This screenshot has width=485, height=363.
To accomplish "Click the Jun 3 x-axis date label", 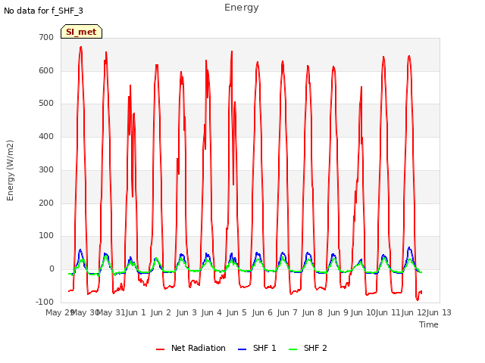I will tap(186, 312).
